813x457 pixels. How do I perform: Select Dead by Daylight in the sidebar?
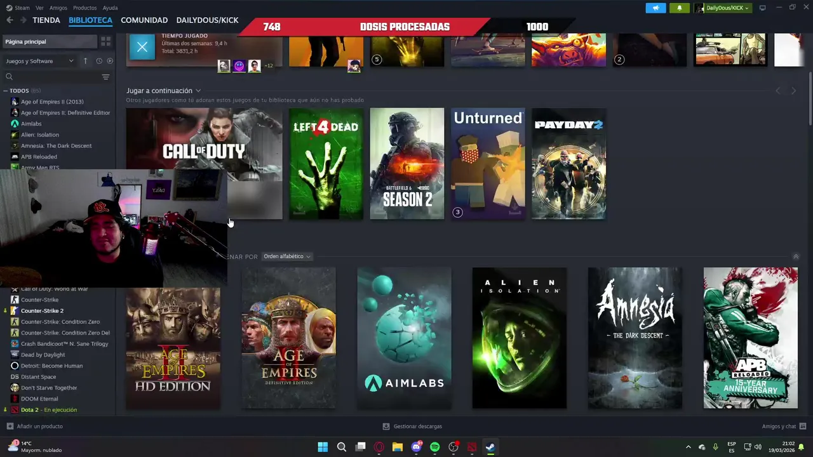(x=43, y=355)
